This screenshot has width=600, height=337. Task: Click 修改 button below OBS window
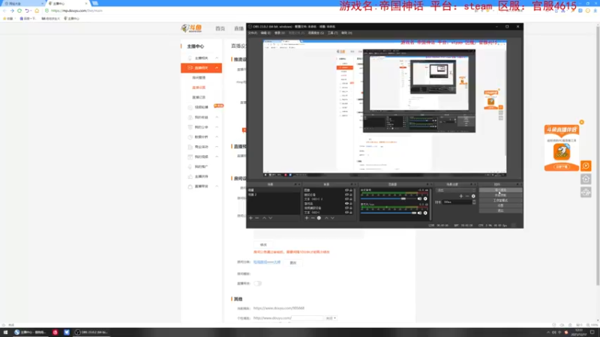click(263, 245)
